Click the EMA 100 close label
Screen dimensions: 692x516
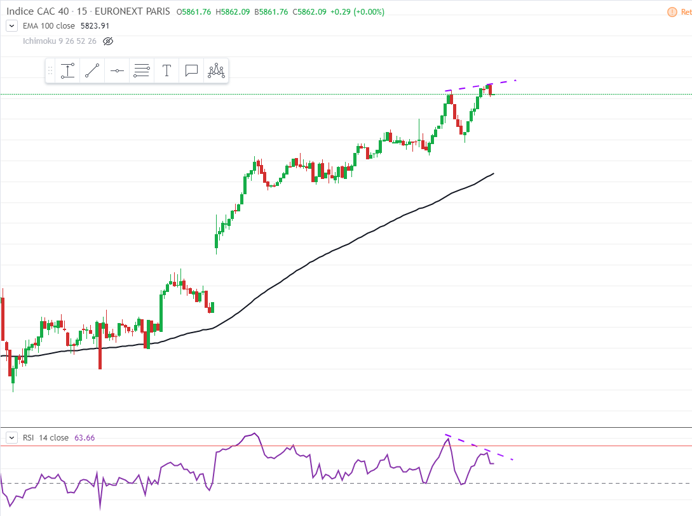pyautogui.click(x=48, y=25)
